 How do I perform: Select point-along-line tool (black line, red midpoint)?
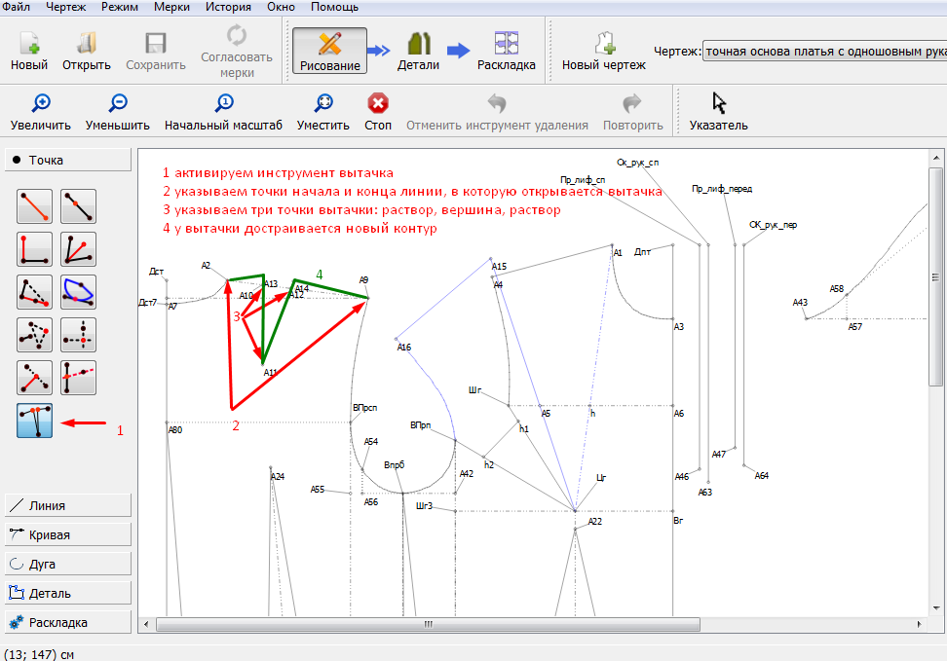[79, 205]
